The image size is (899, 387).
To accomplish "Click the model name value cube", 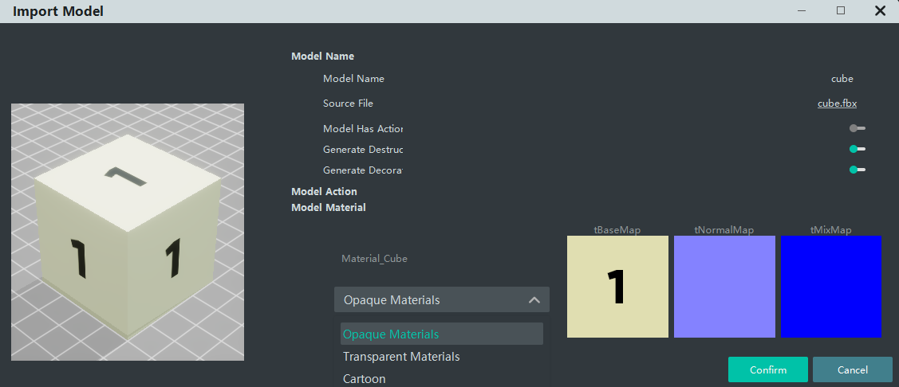I will pyautogui.click(x=842, y=79).
